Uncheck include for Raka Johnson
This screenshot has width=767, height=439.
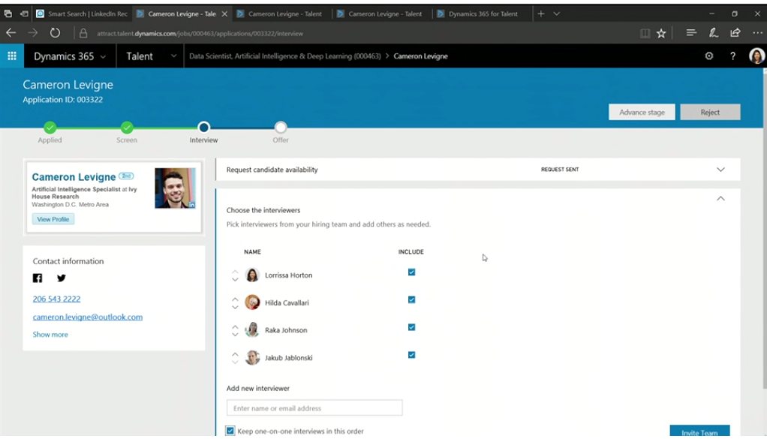pyautogui.click(x=411, y=327)
